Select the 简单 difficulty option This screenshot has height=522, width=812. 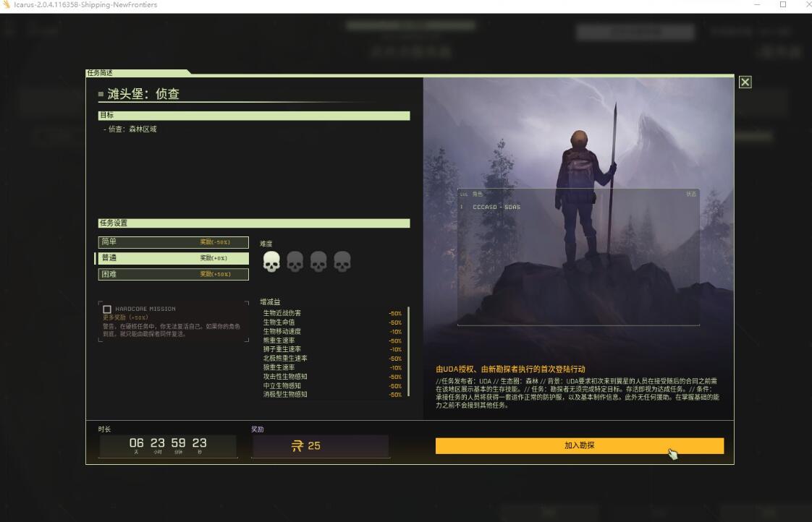point(174,242)
